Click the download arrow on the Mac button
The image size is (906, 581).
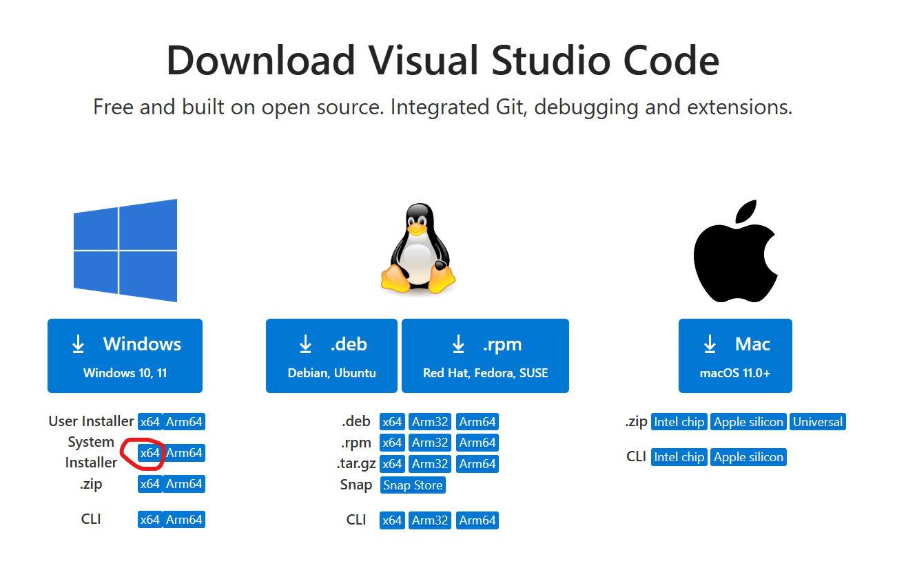(x=710, y=344)
